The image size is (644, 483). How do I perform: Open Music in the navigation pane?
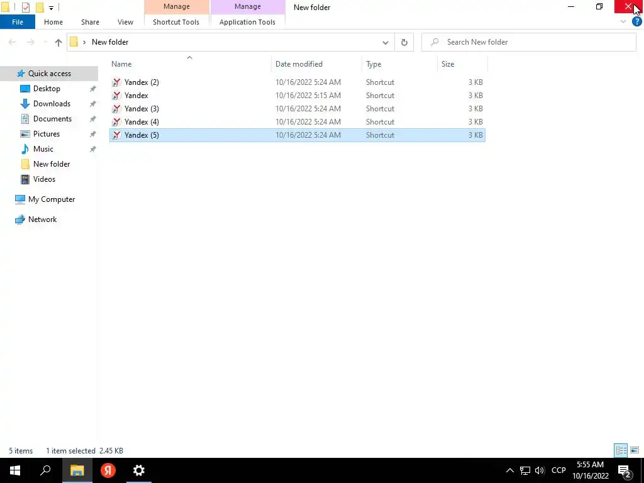pos(43,148)
